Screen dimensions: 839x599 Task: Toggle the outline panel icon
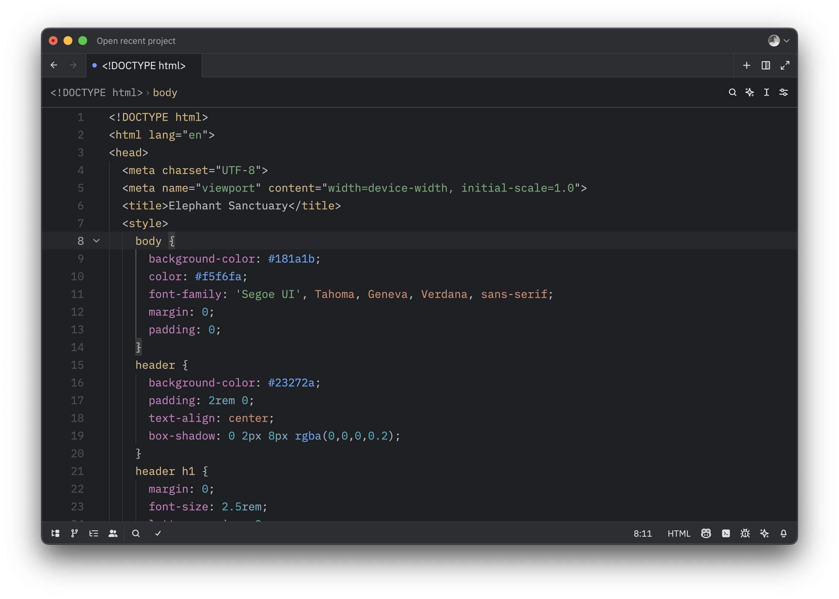(94, 533)
